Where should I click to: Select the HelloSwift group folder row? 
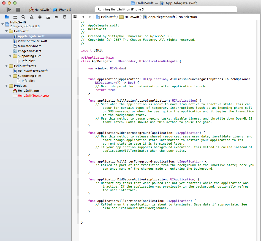click(36, 31)
